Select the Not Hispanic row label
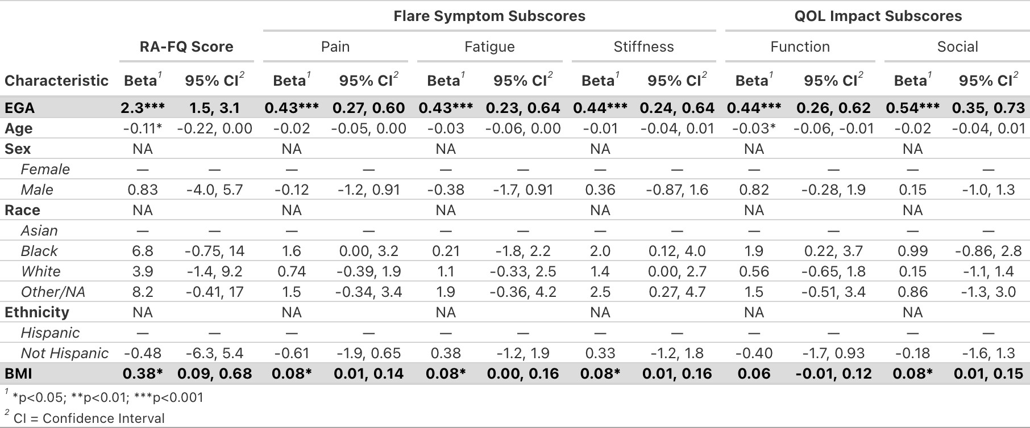 (64, 353)
